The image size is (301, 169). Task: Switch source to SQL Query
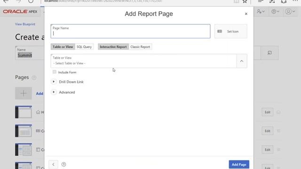[84, 47]
